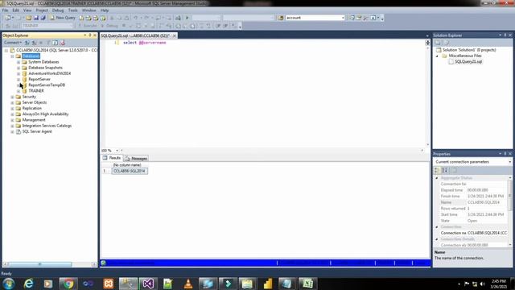Click the Save All icon in toolbar
Image resolution: width=515 pixels, height=290 pixels.
click(43, 18)
